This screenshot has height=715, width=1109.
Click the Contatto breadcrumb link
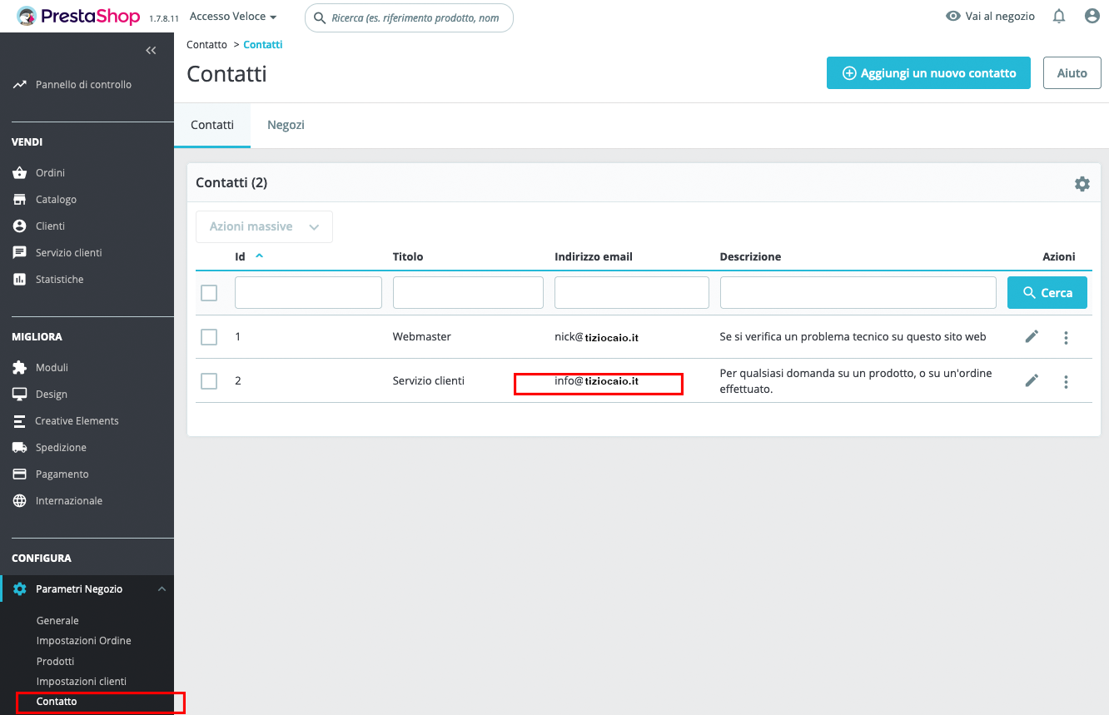tap(206, 45)
